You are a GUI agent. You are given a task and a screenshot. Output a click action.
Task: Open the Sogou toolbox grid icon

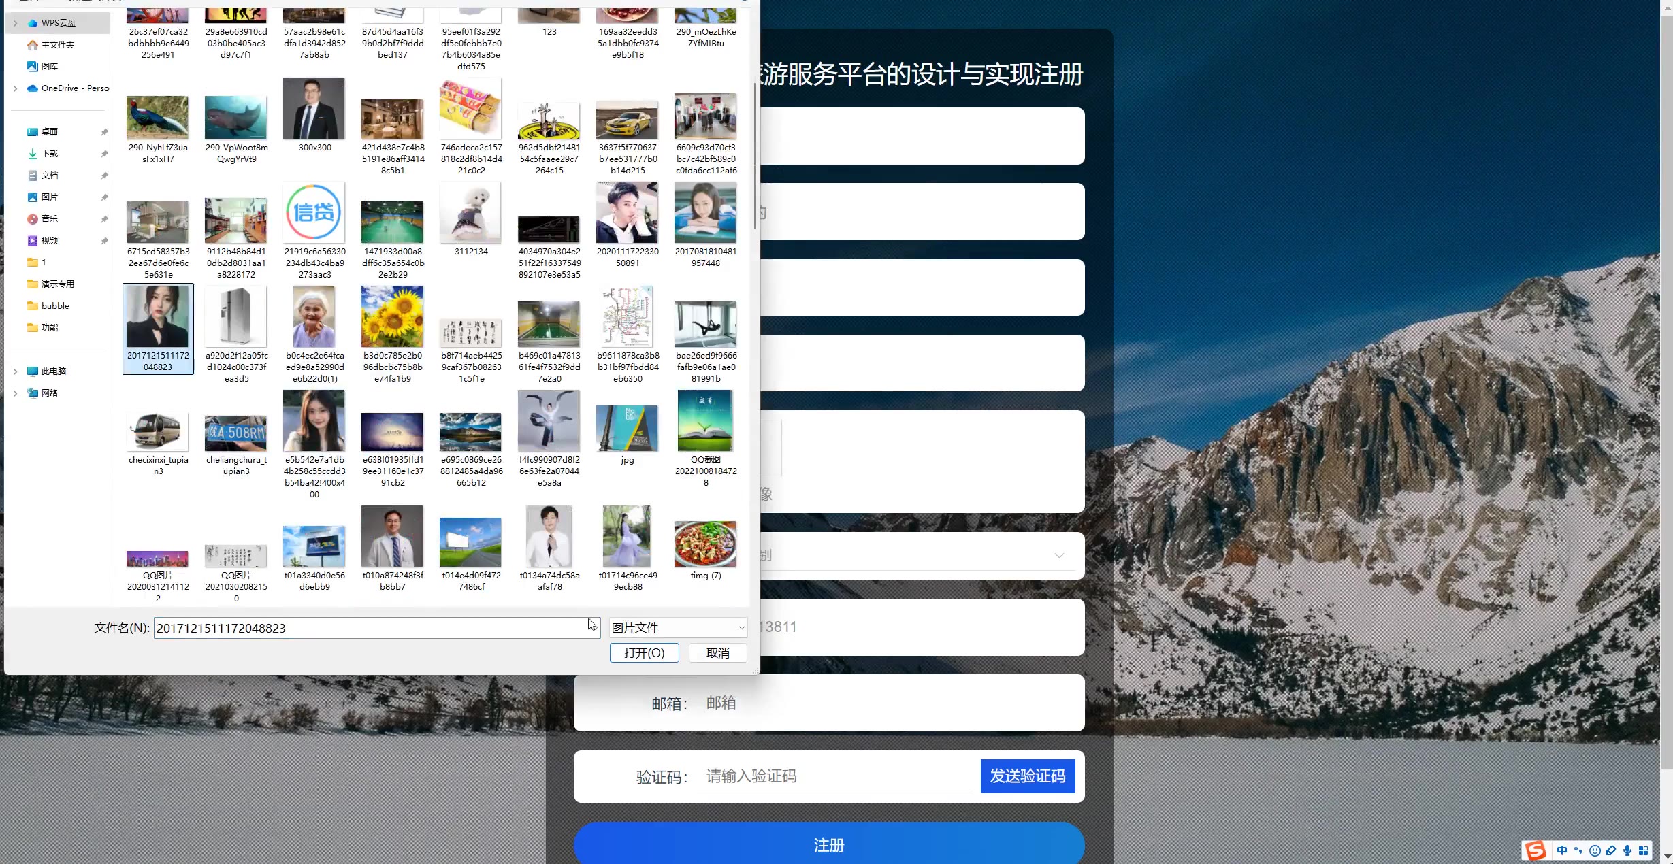pyautogui.click(x=1644, y=850)
